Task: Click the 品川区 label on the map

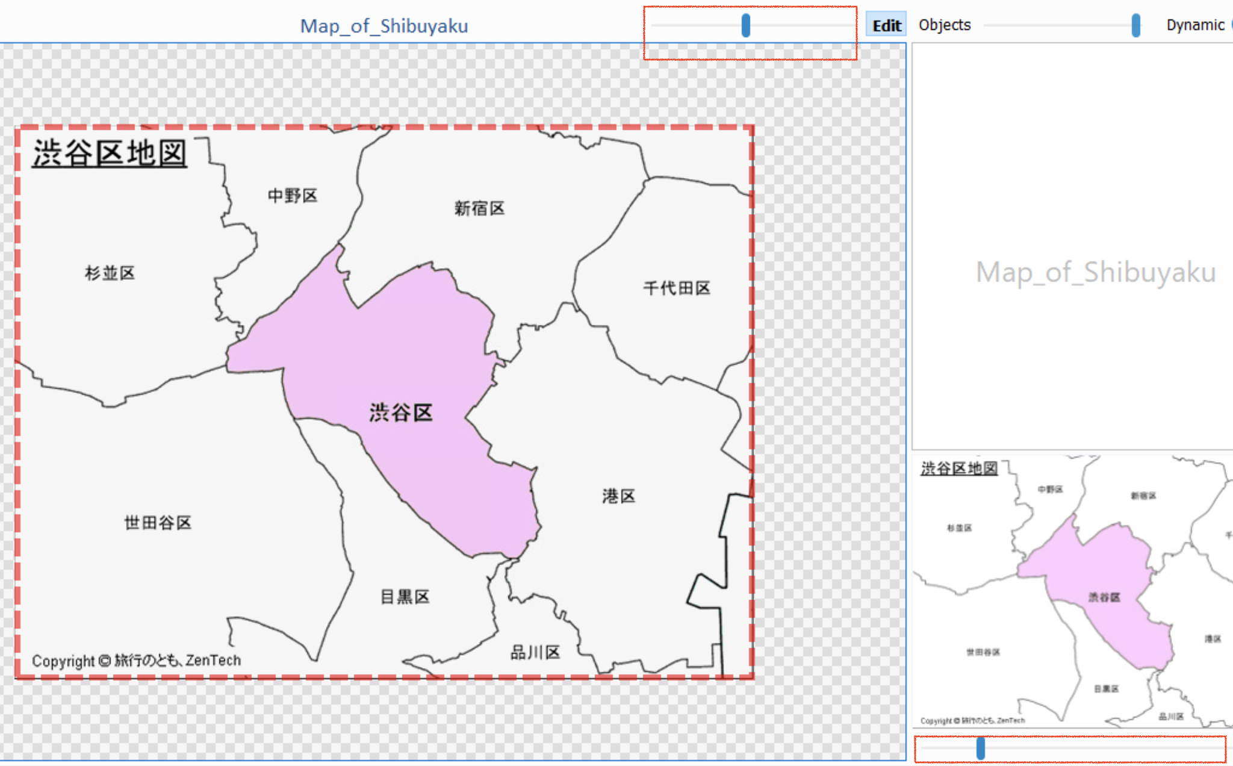Action: coord(535,652)
